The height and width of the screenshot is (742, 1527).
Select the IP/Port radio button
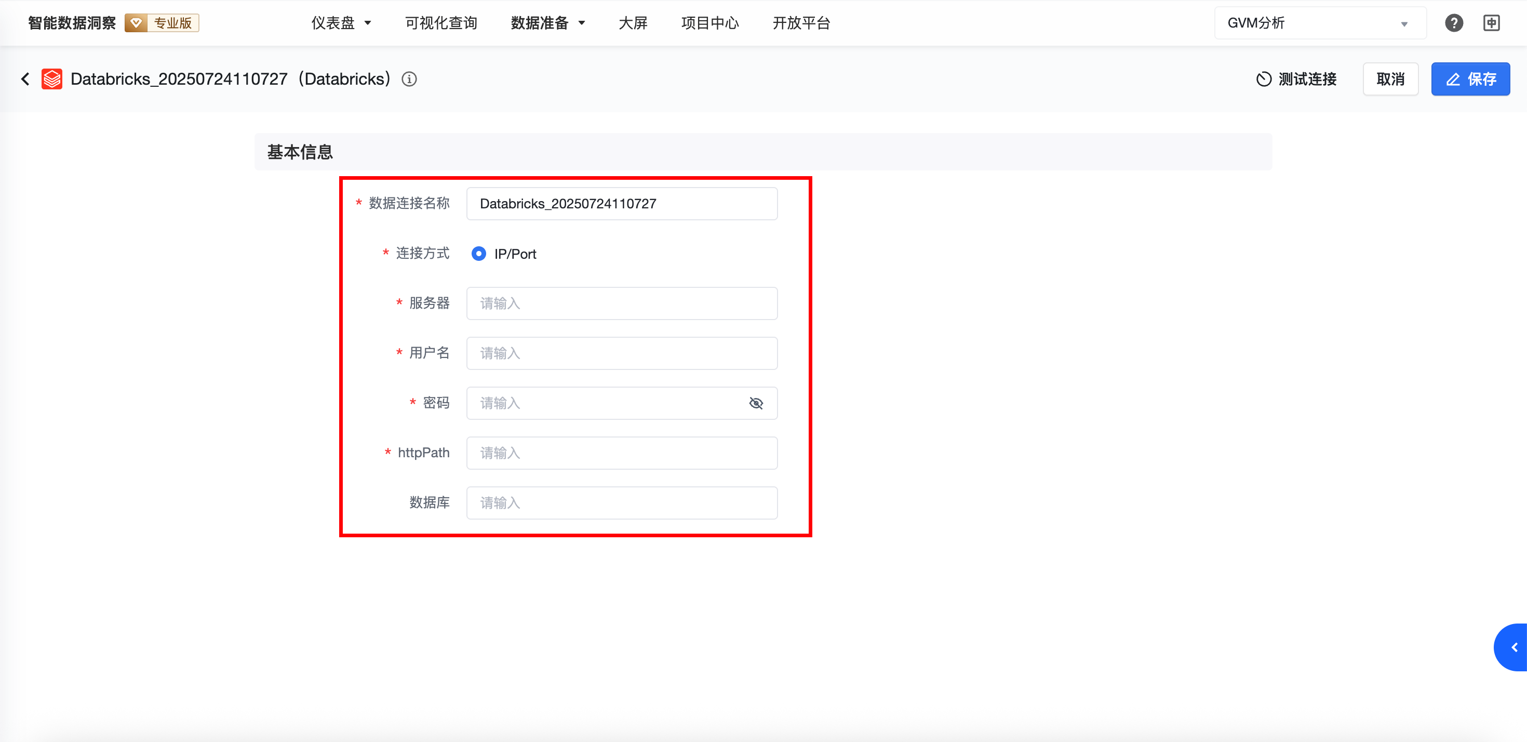pyautogui.click(x=478, y=254)
